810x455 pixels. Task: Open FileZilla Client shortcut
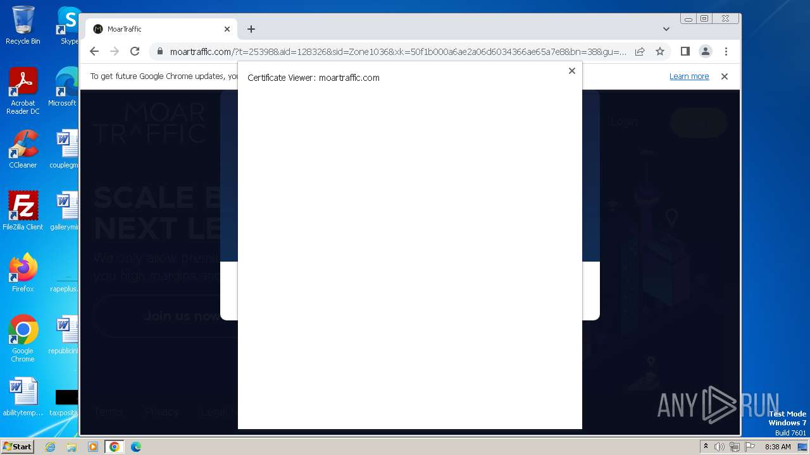(x=23, y=211)
